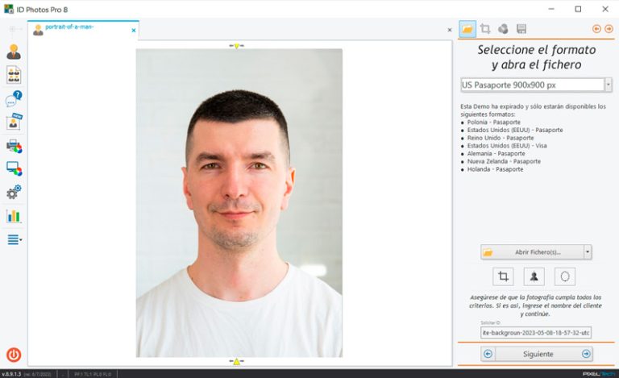Click the help speech bubble icon
This screenshot has height=378, width=619.
pyautogui.click(x=14, y=99)
